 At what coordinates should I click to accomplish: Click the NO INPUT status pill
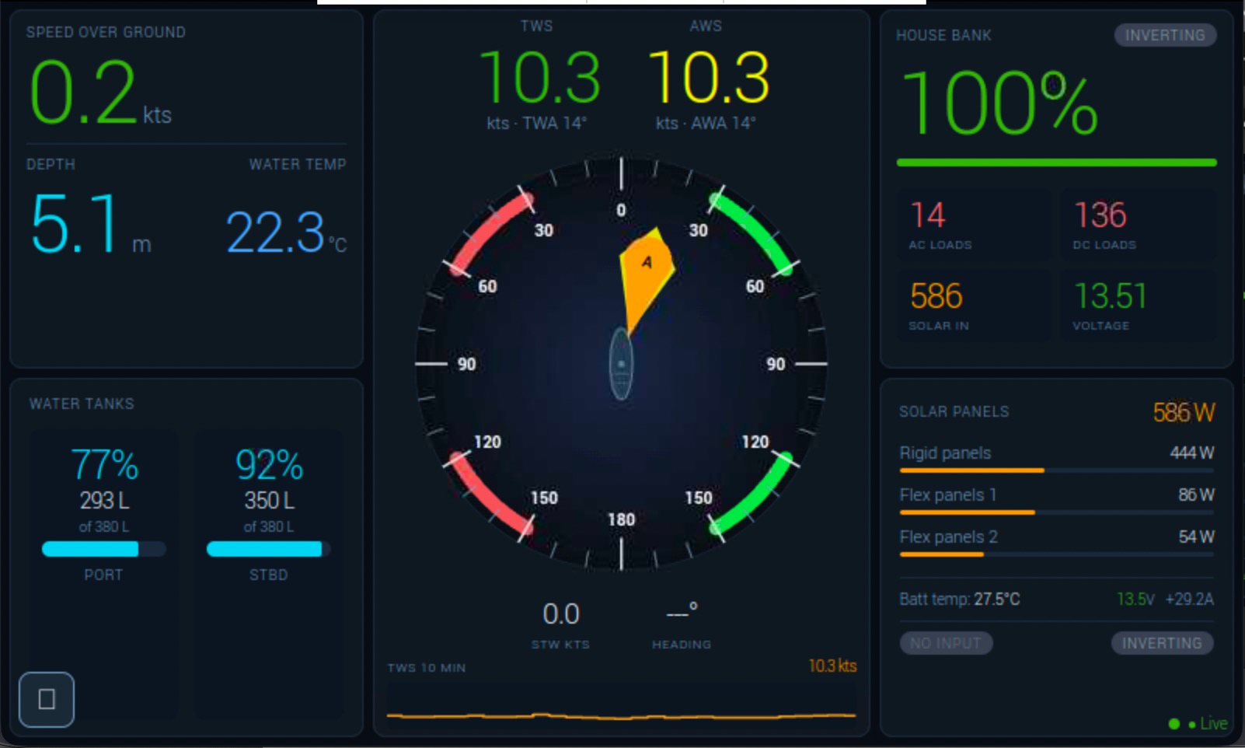click(x=946, y=643)
